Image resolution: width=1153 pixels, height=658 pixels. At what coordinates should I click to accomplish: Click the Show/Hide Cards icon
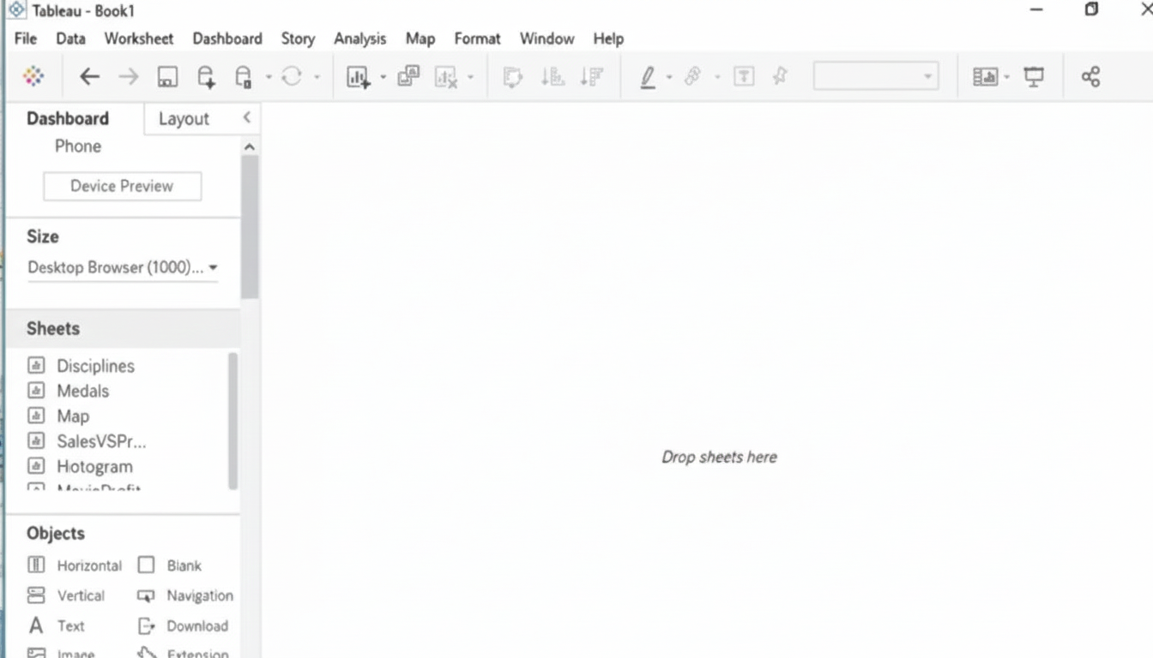point(985,77)
